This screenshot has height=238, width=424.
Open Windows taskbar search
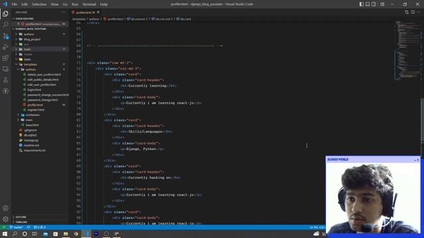coord(15,233)
